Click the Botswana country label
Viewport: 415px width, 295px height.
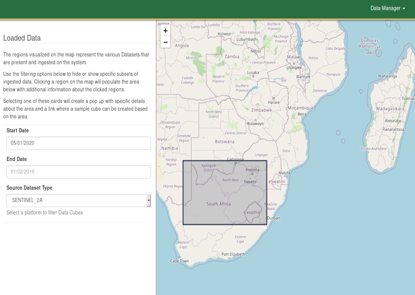pos(225,142)
